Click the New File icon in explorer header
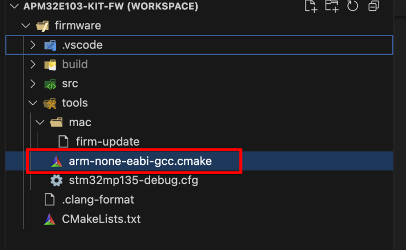The height and width of the screenshot is (250, 406). point(310,7)
